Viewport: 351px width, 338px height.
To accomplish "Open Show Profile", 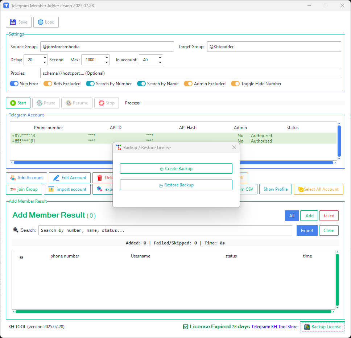I will (275, 189).
